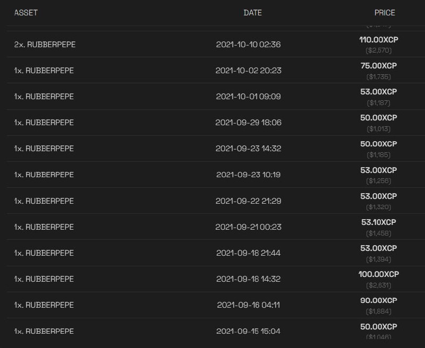This screenshot has width=425, height=348.
Task: Open the sale dated 2021-10-01 09:09
Action: tap(248, 97)
